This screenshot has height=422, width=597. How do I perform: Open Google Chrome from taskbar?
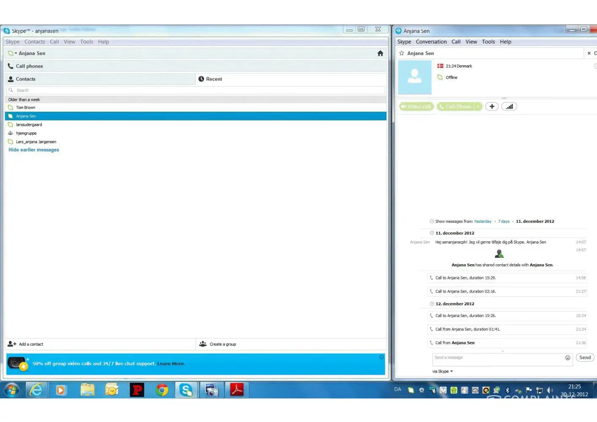(162, 390)
